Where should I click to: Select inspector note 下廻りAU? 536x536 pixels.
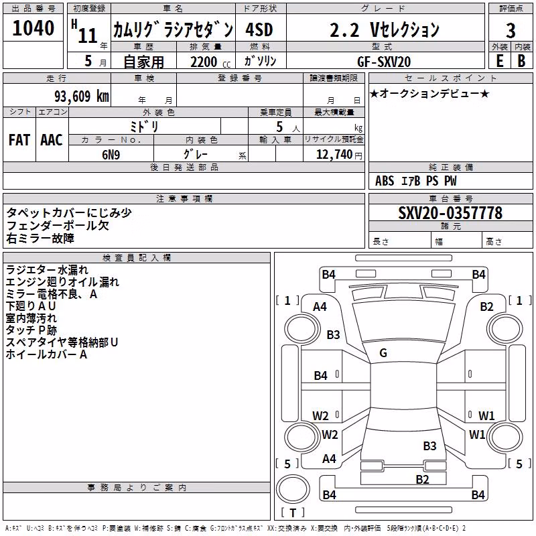tap(30, 306)
